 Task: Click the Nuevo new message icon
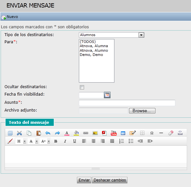click(4, 17)
